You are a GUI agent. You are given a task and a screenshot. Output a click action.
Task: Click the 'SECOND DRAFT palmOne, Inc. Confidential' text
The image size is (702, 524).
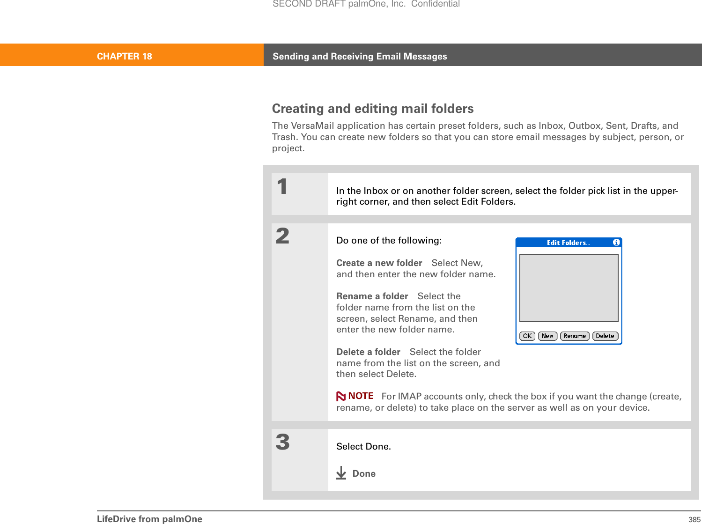[x=366, y=4]
